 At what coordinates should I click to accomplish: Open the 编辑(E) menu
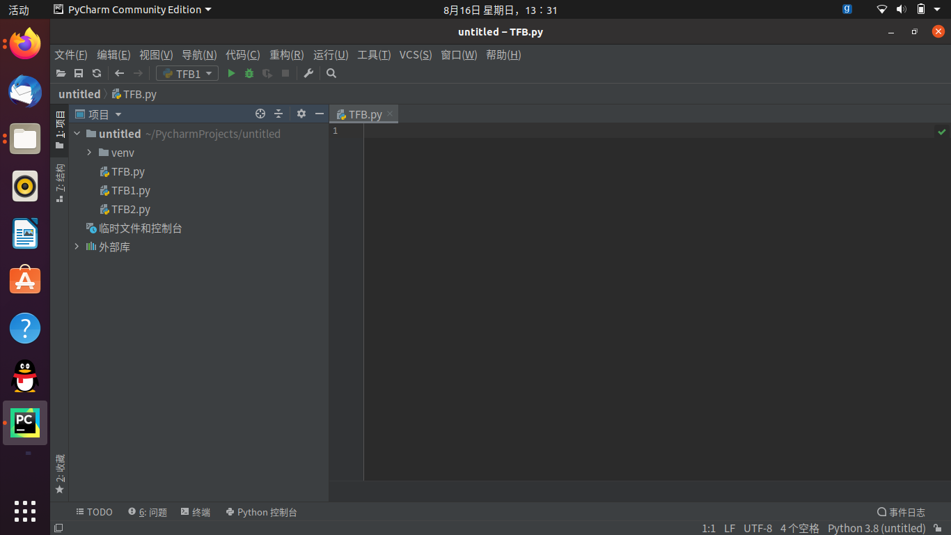113,55
